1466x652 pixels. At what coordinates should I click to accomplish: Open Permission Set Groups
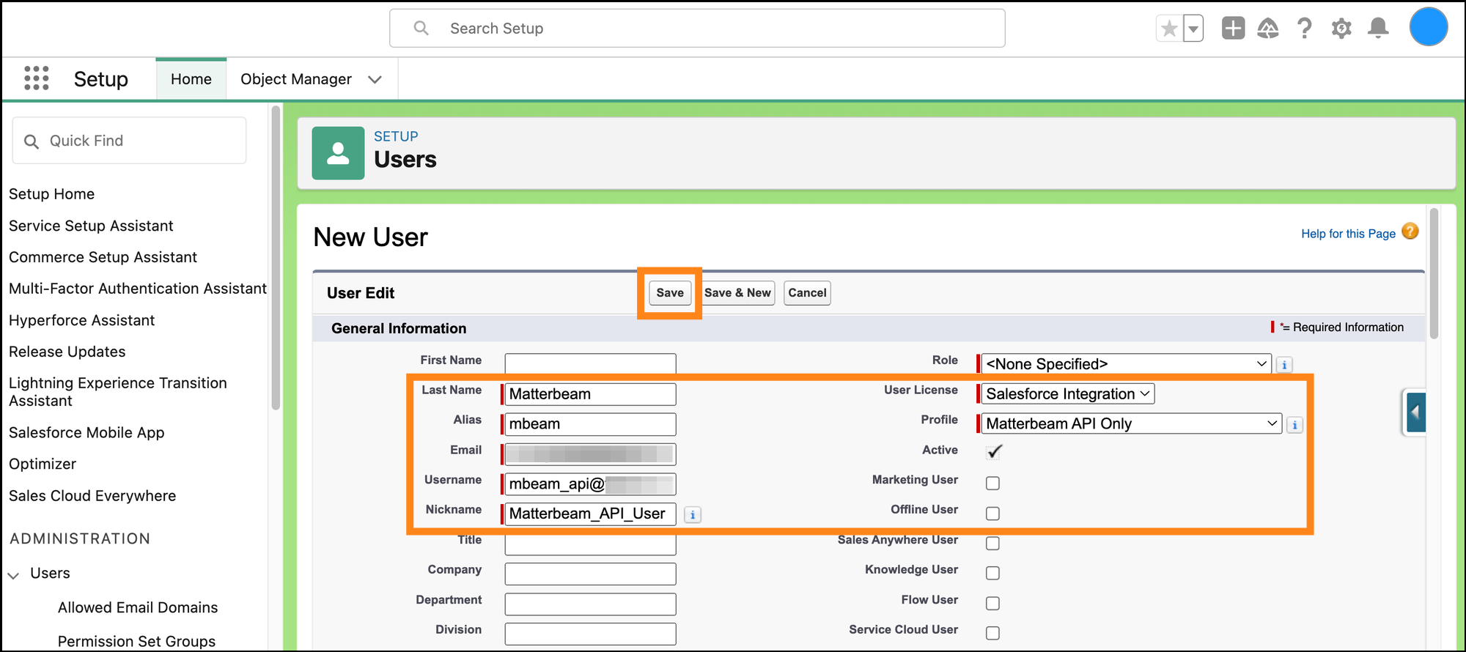click(x=136, y=642)
